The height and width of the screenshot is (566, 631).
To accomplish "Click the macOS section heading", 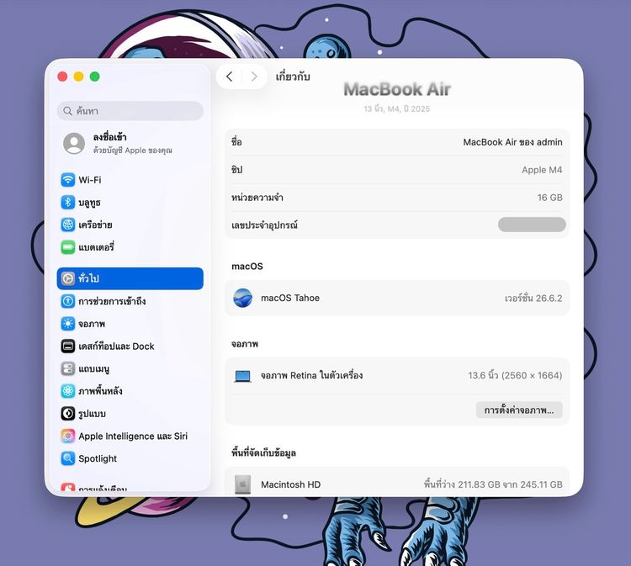I will [247, 267].
